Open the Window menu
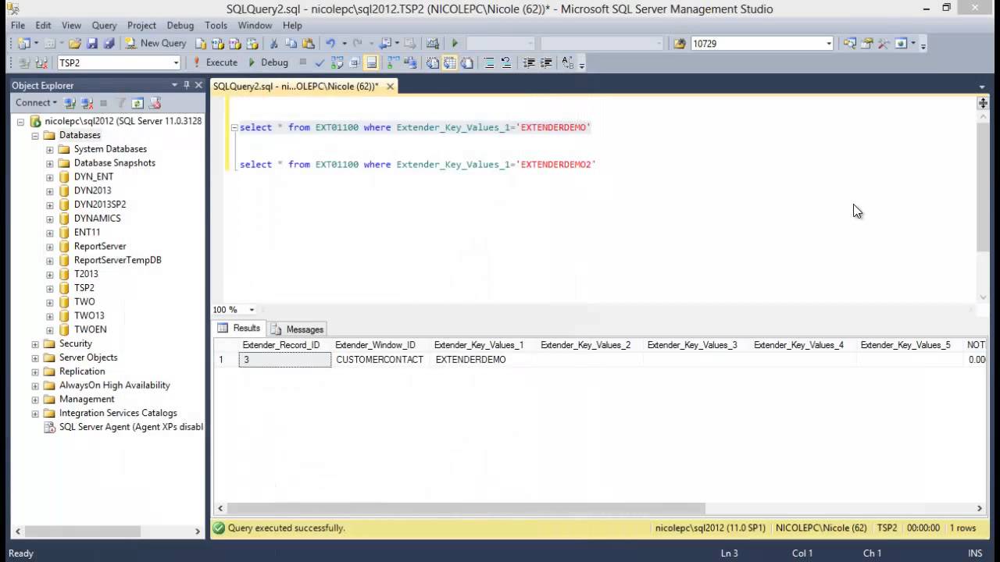Image resolution: width=1000 pixels, height=562 pixels. (x=255, y=25)
